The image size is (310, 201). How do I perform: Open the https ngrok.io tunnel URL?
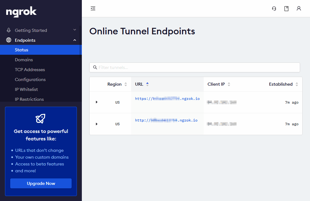coord(167,99)
